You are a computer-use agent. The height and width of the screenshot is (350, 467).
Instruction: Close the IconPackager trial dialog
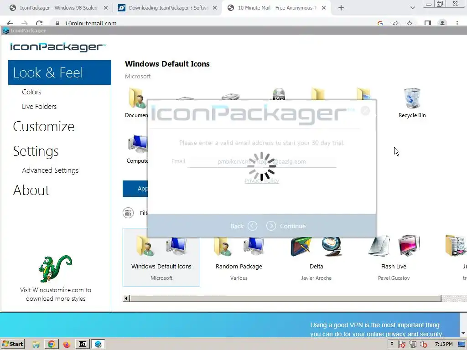tap(365, 111)
